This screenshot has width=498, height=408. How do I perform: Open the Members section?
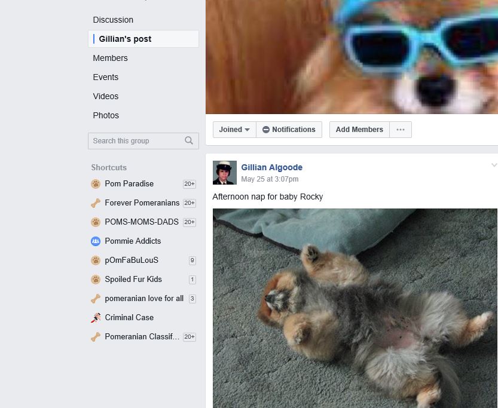click(x=110, y=58)
